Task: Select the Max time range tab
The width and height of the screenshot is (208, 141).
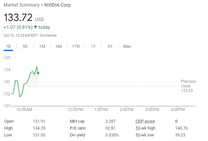Action: (127, 46)
